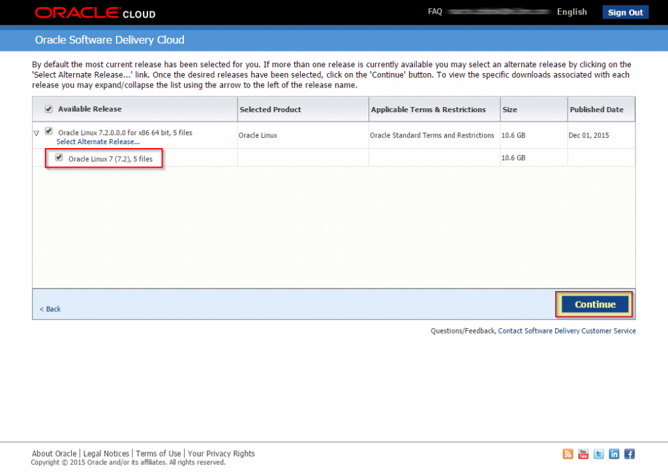The height and width of the screenshot is (475, 668).
Task: View the Terms of Use
Action: (x=159, y=453)
